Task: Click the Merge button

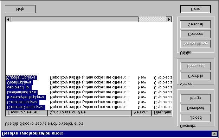Action: [195, 98]
